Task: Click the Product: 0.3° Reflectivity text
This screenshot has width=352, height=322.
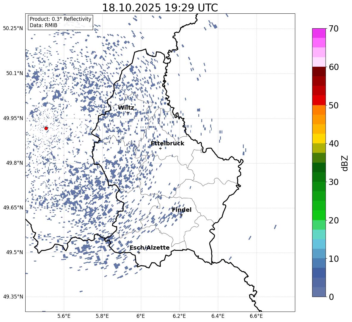Action: (60, 19)
